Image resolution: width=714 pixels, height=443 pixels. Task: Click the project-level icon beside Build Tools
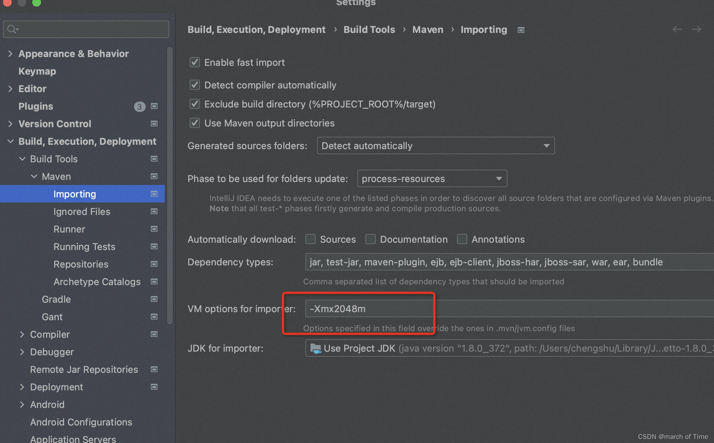click(154, 159)
